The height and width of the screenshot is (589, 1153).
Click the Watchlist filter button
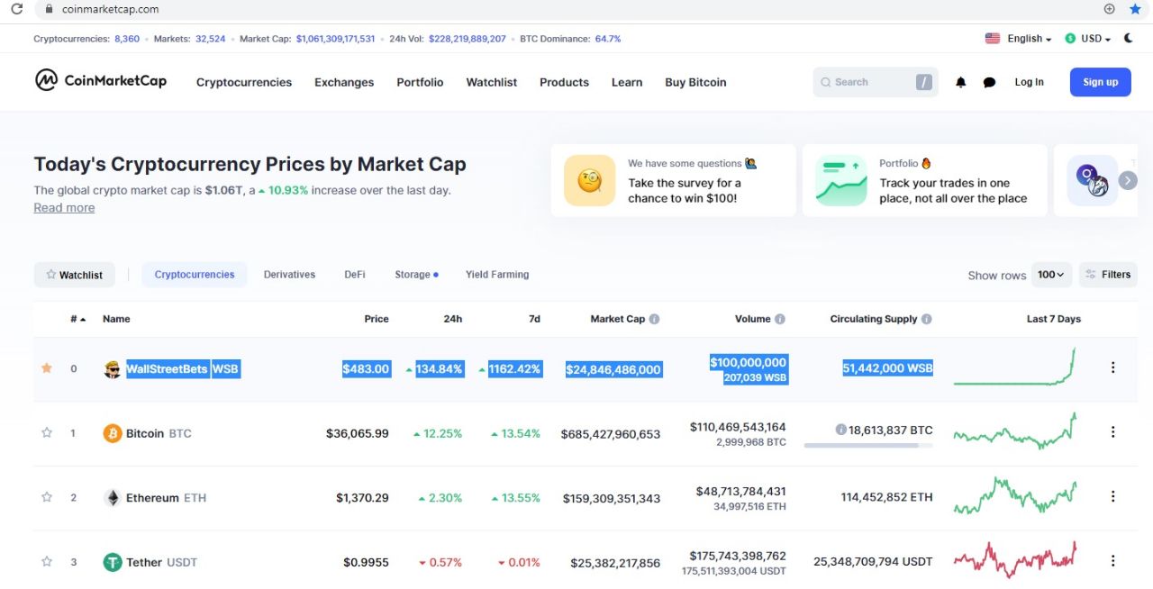tap(75, 275)
